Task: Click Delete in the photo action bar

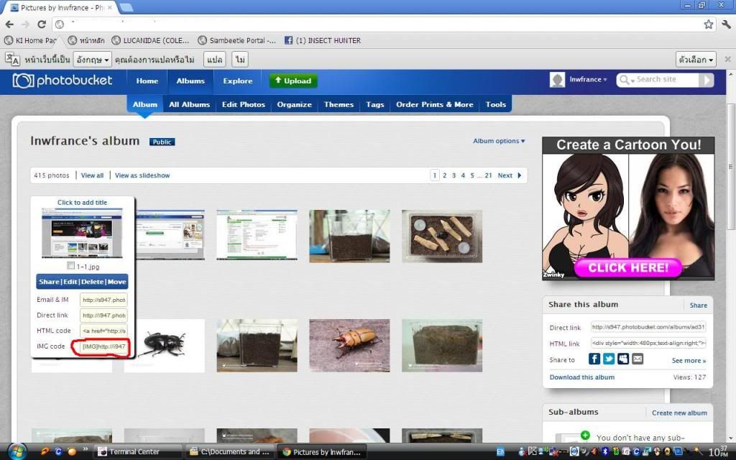Action: click(x=92, y=282)
